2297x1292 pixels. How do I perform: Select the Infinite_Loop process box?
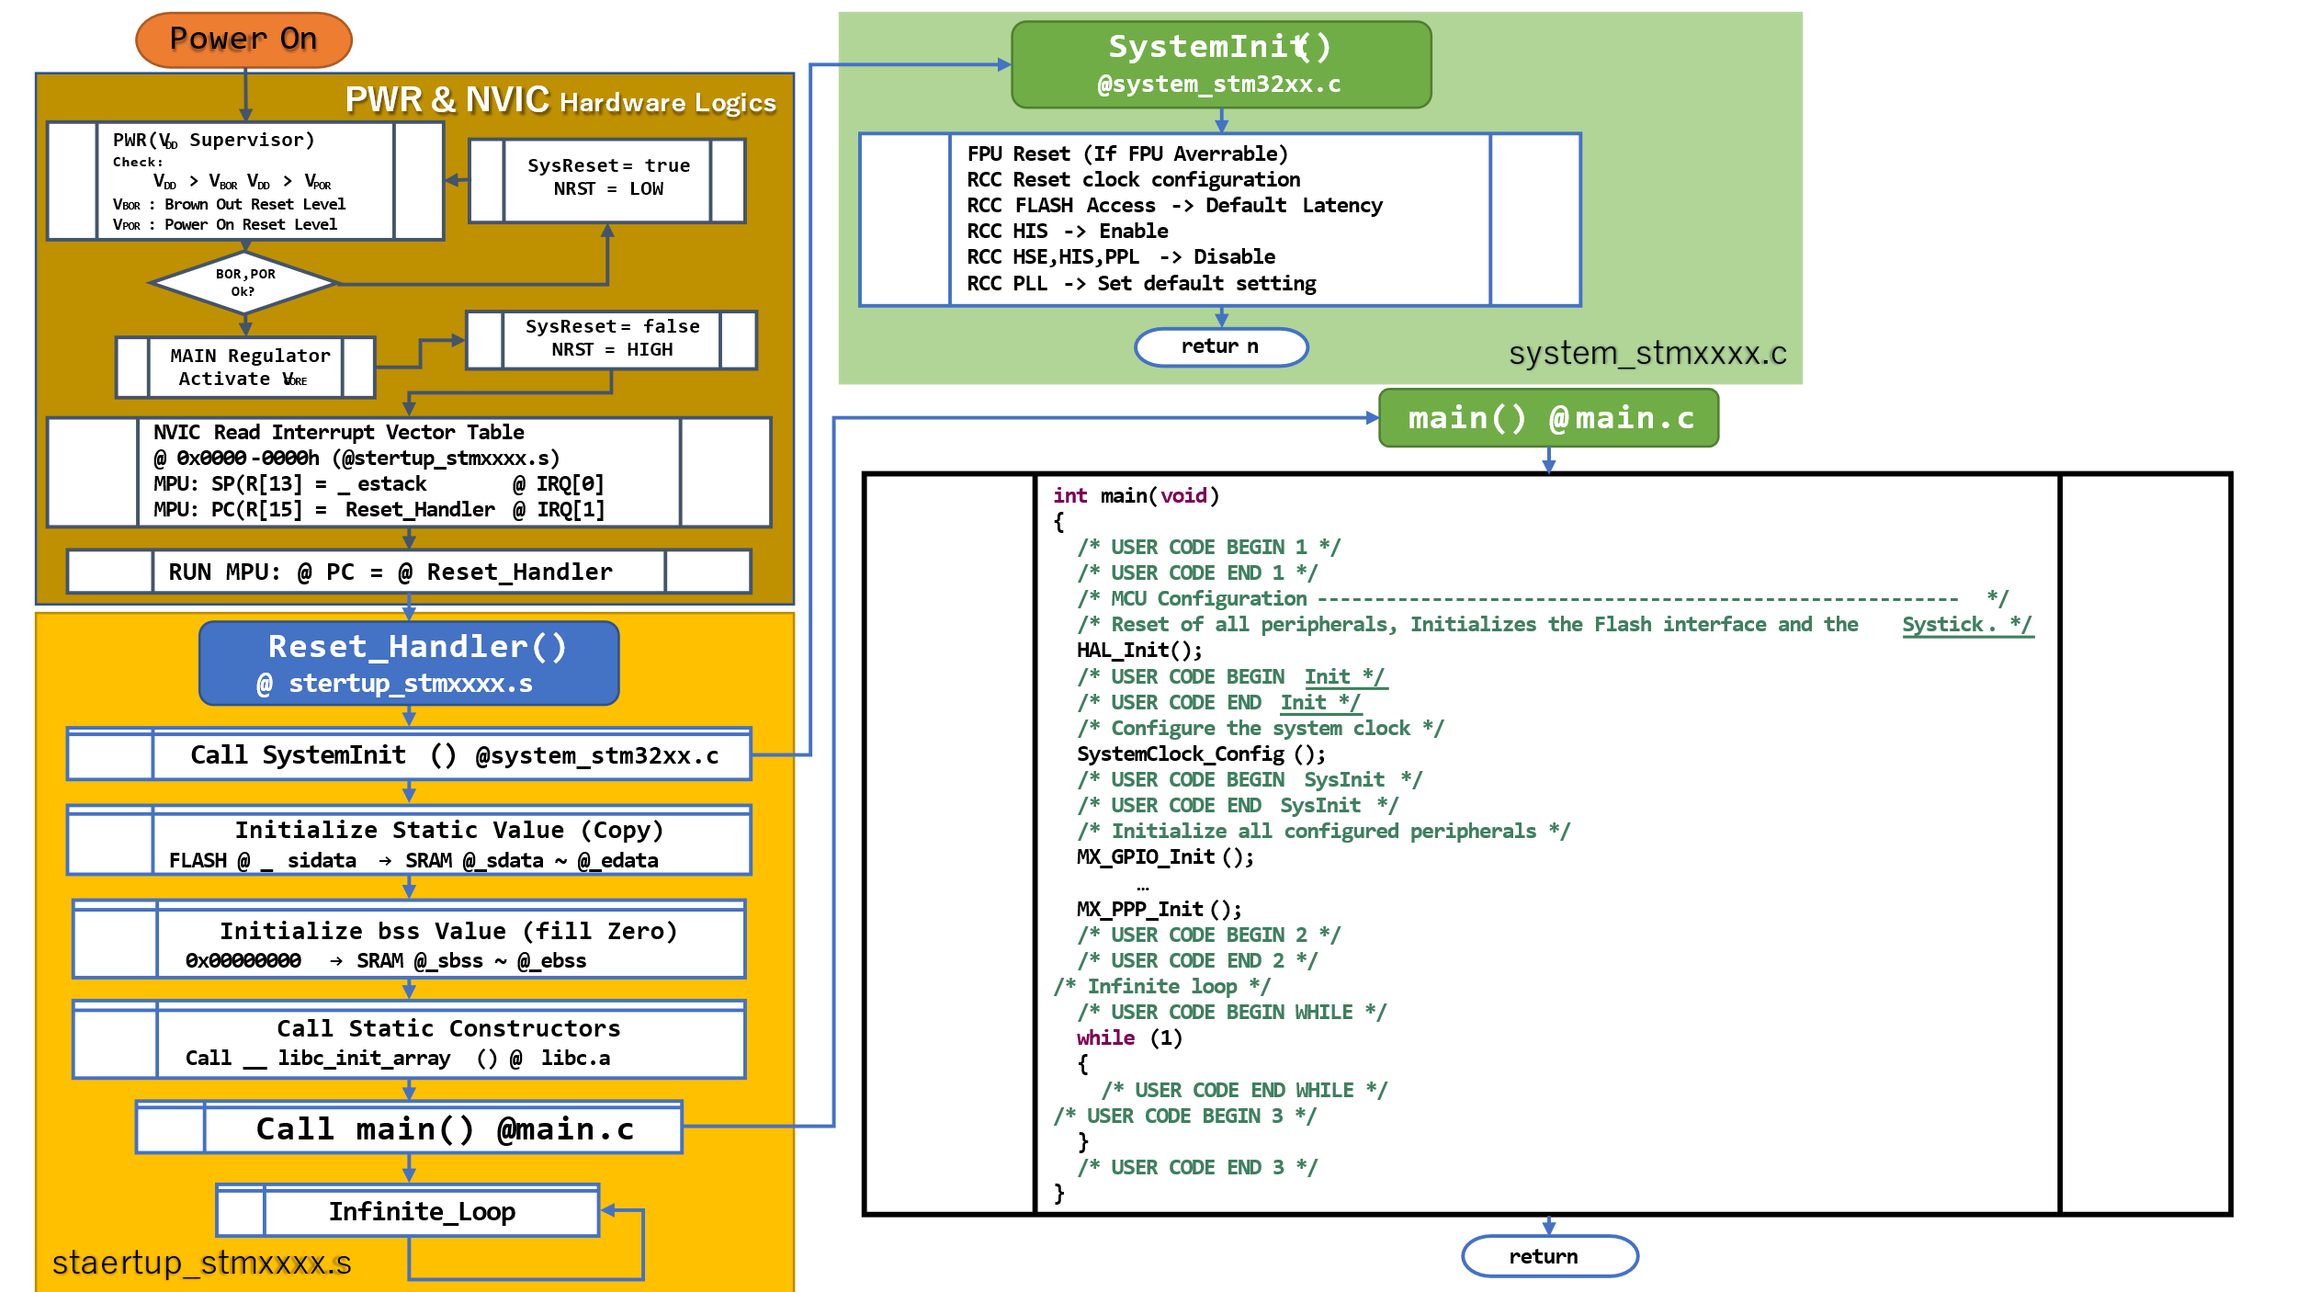pyautogui.click(x=408, y=1210)
